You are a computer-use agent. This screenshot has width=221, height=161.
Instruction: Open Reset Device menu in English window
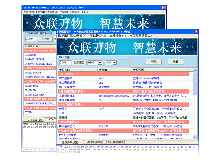pyautogui.click(x=70, y=12)
